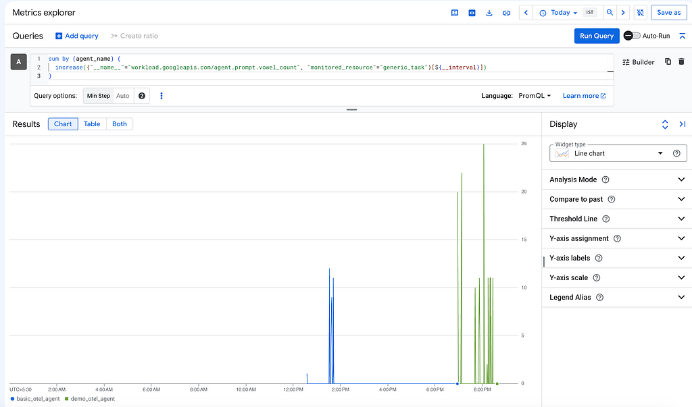Open the code/API view icon in header
The height and width of the screenshot is (407, 692).
[x=472, y=13]
